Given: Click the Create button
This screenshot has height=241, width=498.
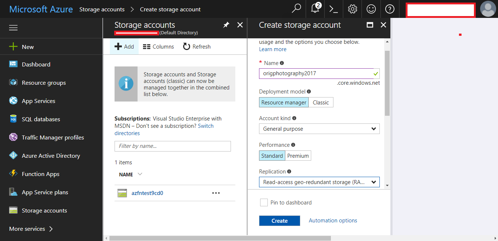Looking at the screenshot, I should 279,221.
